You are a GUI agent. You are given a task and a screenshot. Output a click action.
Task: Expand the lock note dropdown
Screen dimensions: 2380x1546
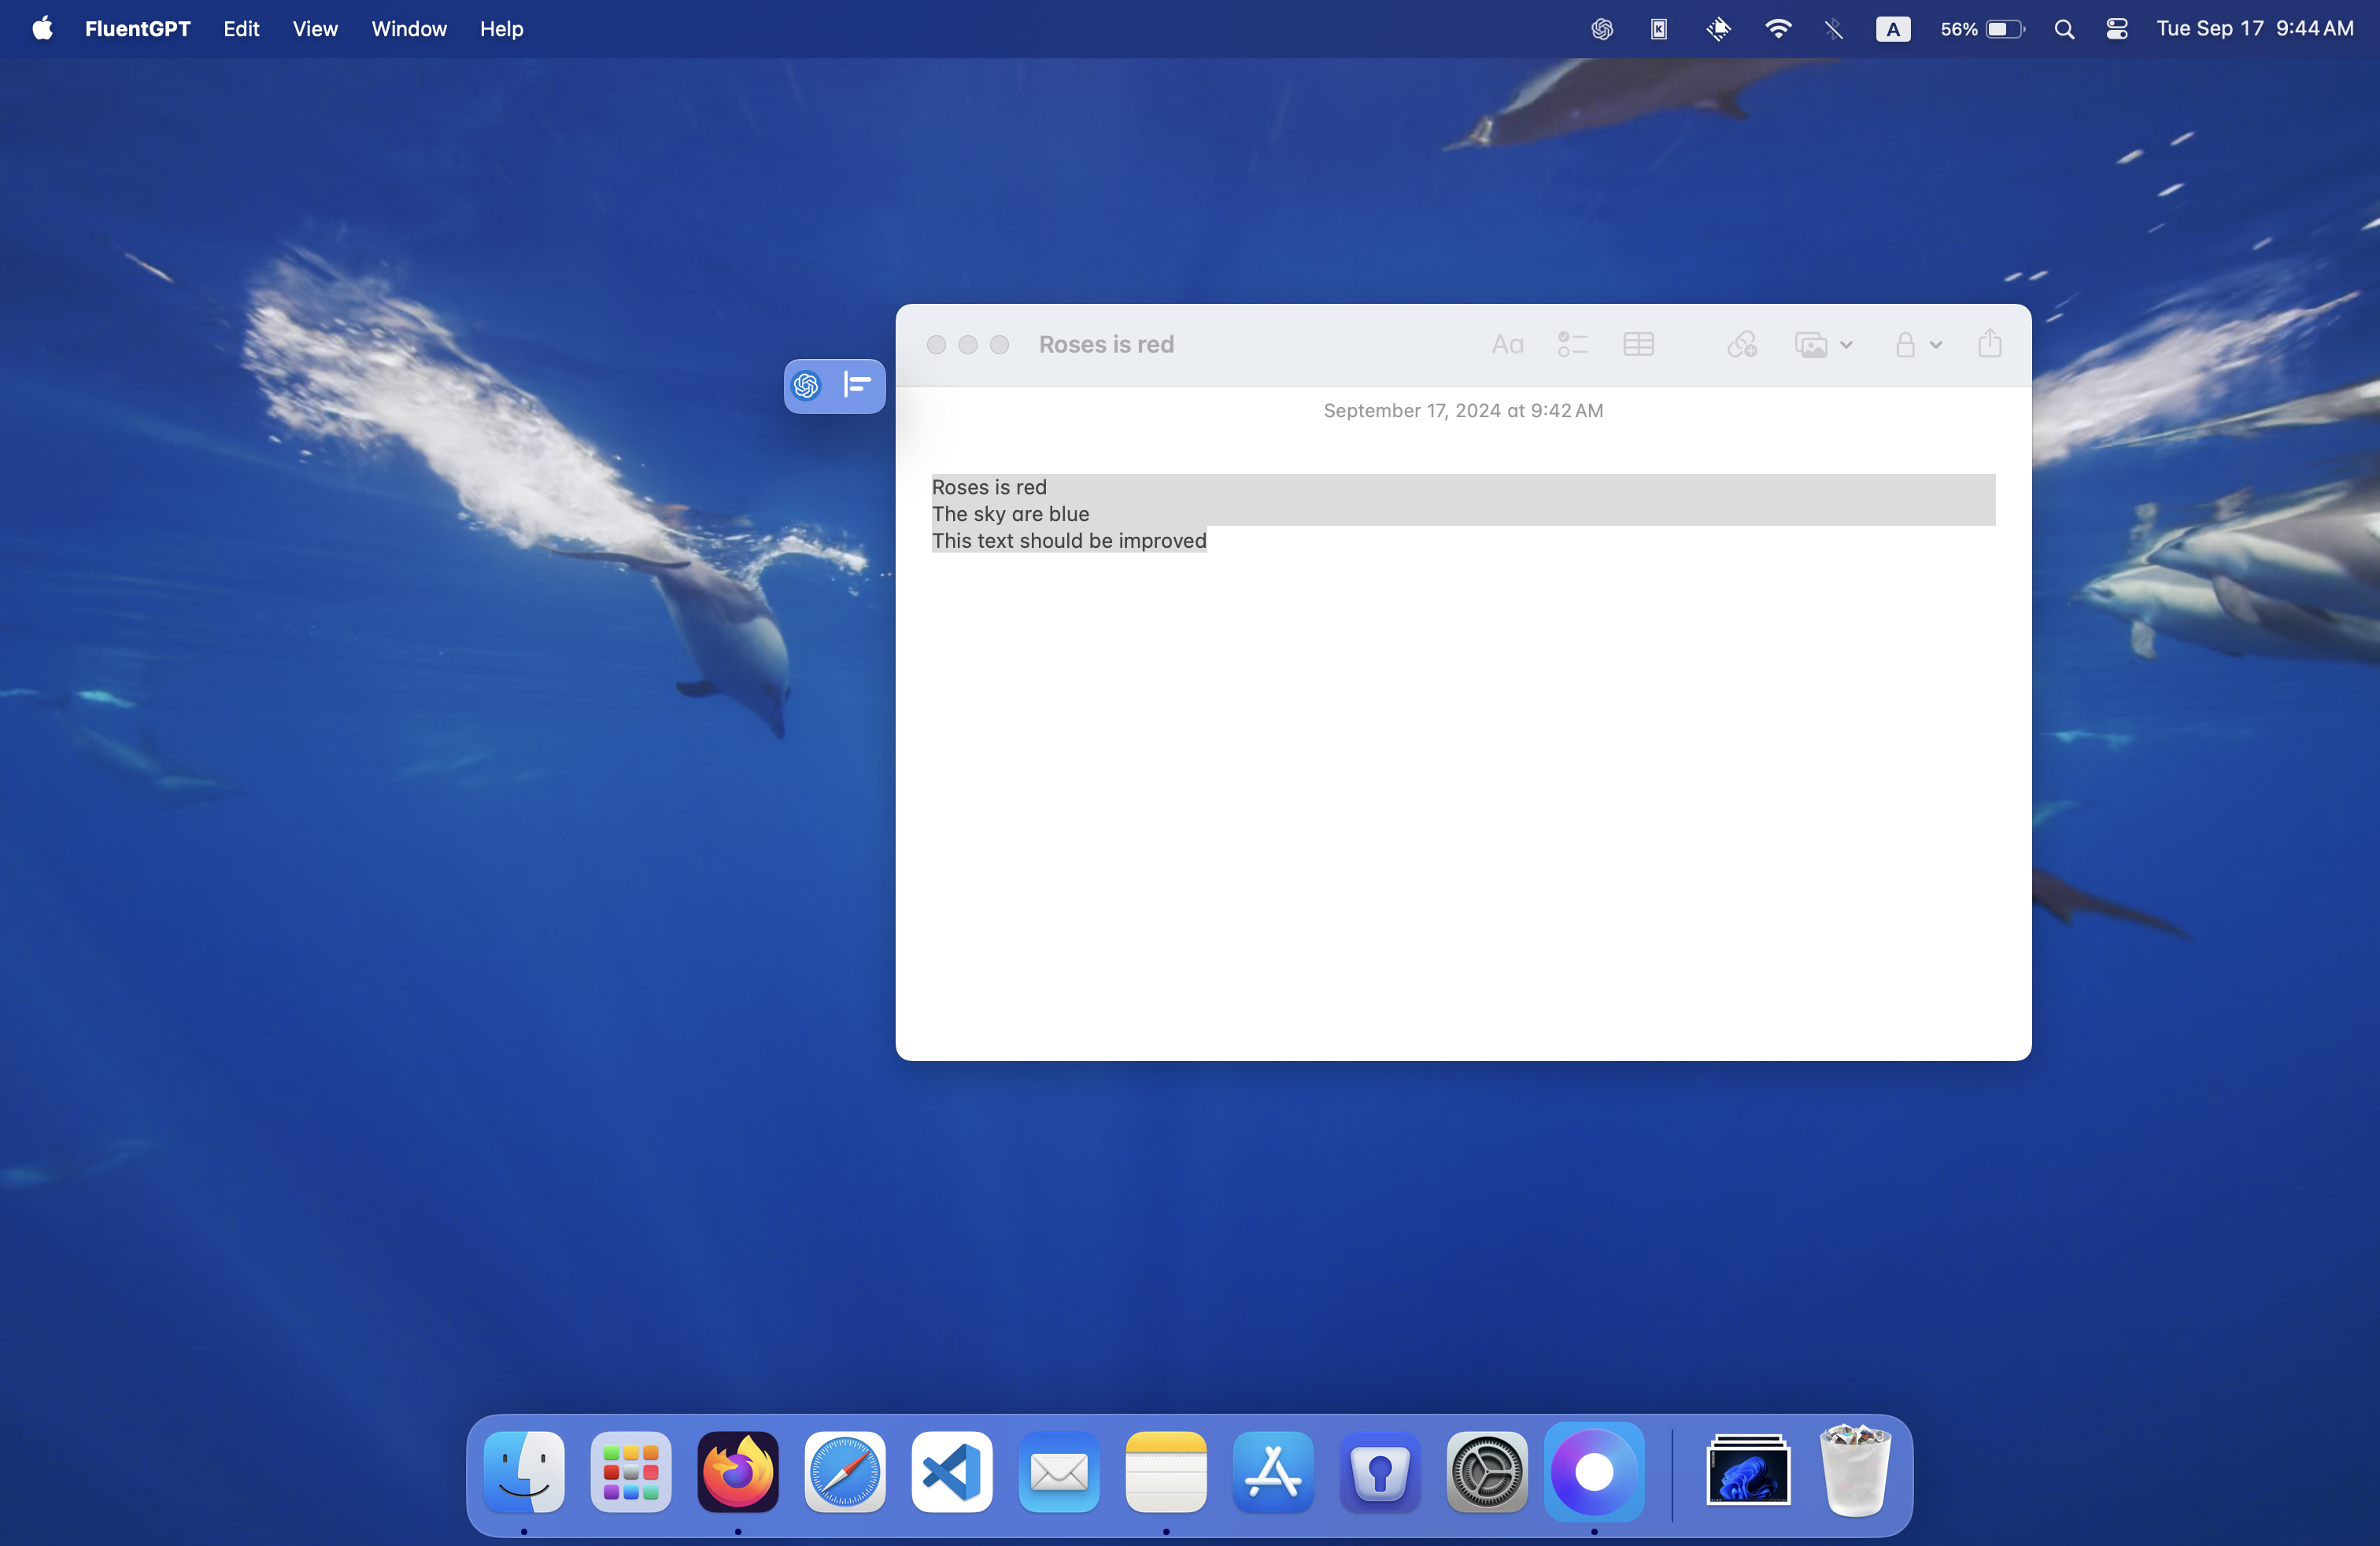(x=1936, y=345)
